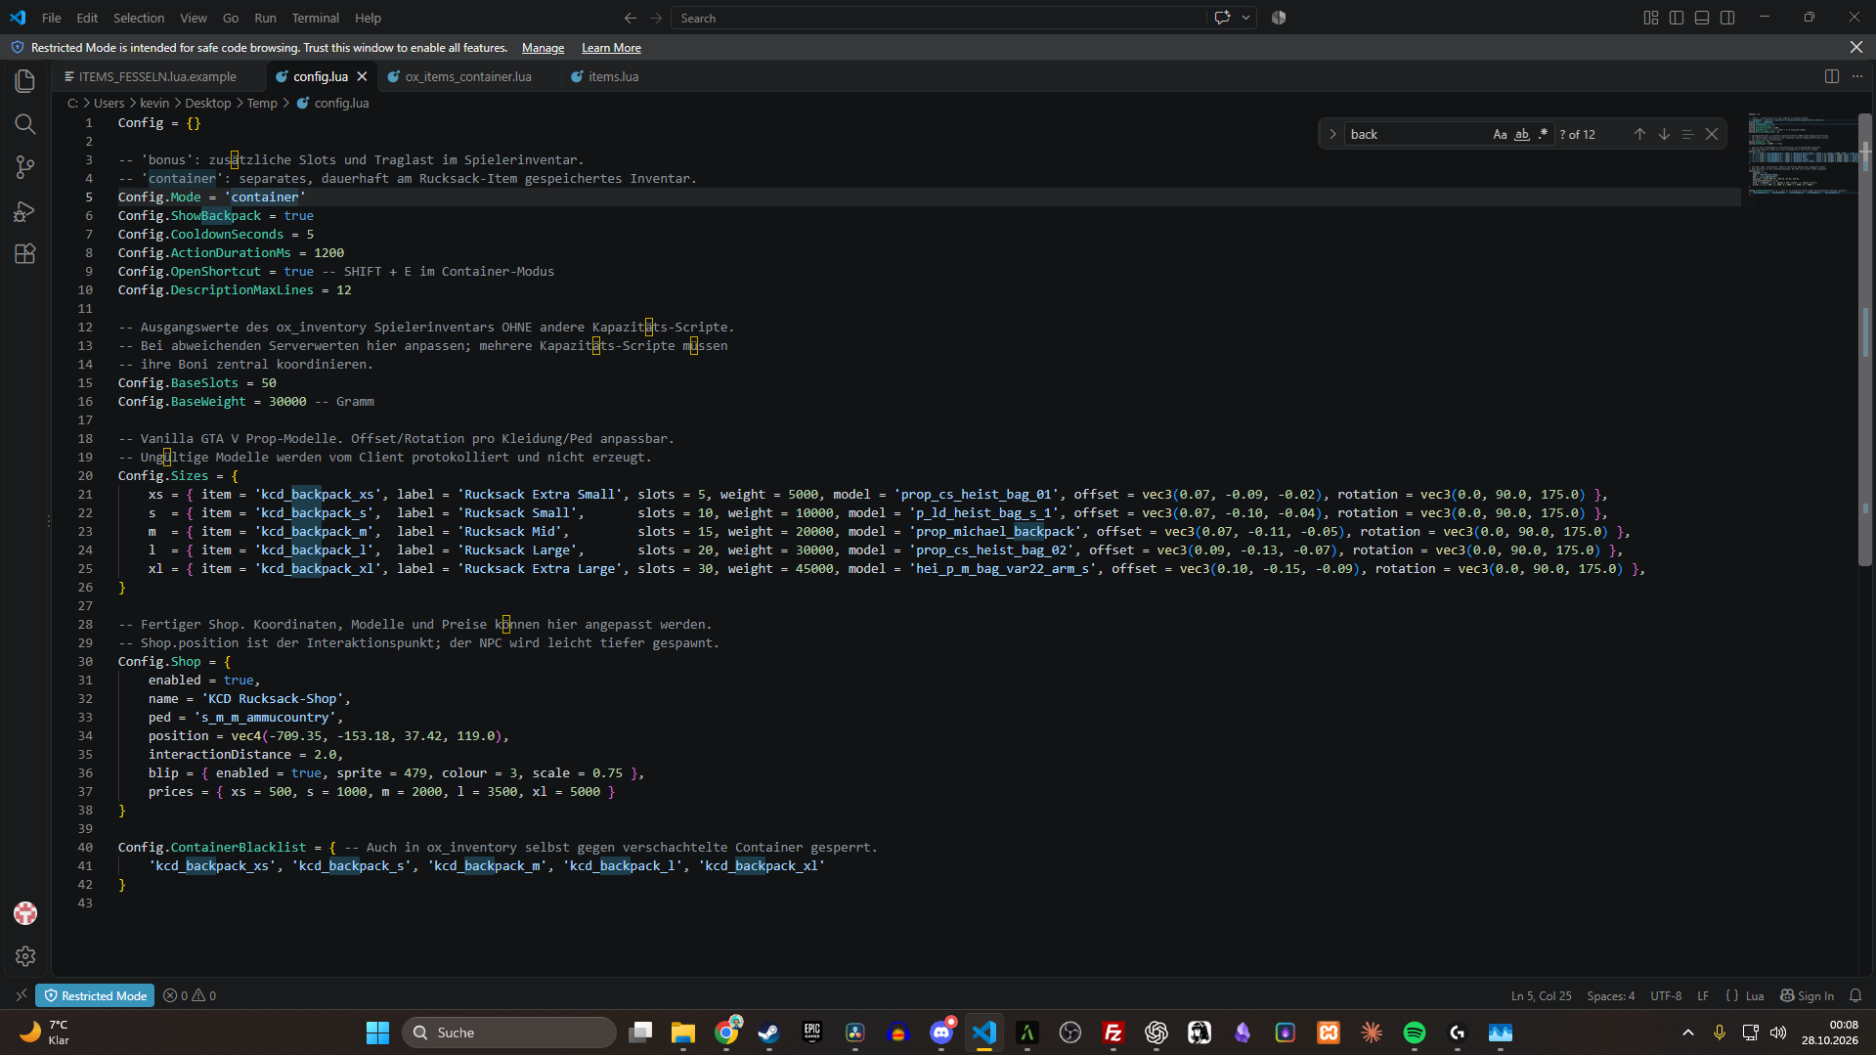Toggle secondary side bar layout icon
This screenshot has height=1055, width=1876.
coord(1727,18)
